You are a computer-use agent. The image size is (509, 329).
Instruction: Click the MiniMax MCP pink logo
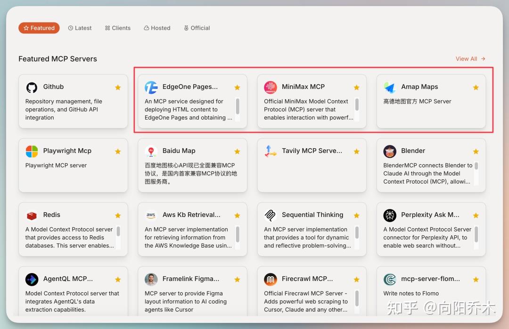[x=271, y=87]
